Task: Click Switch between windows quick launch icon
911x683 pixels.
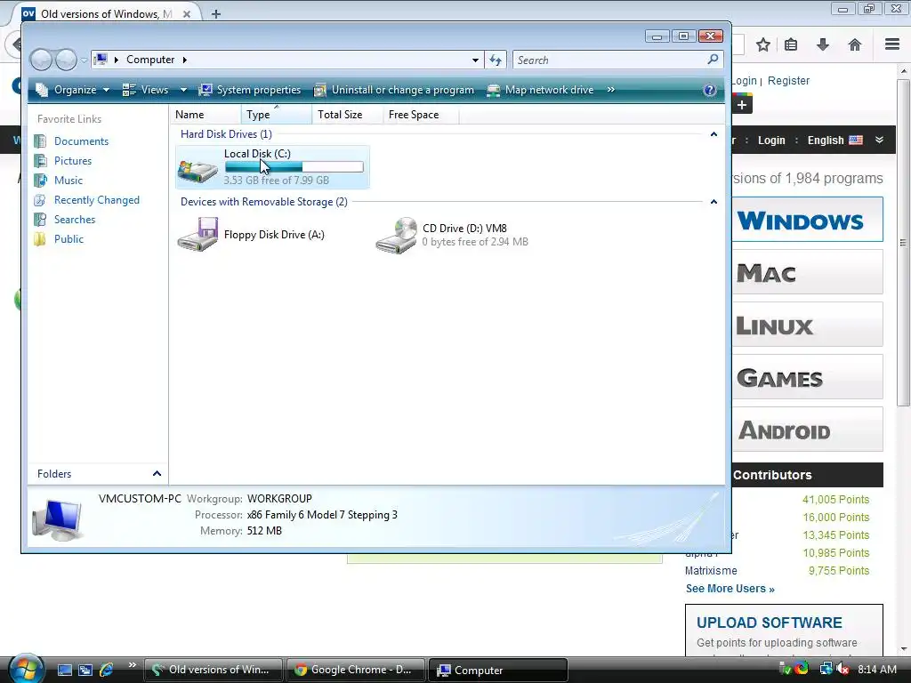Action: 85,670
